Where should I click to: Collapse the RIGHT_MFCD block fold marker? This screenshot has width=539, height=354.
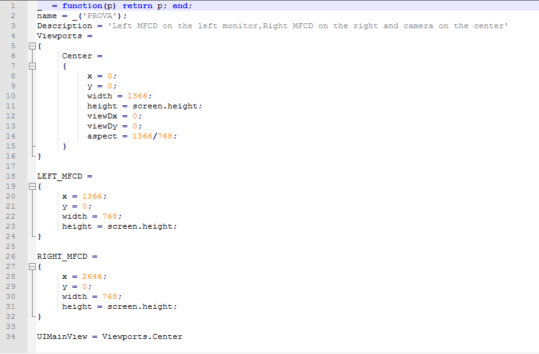(x=32, y=266)
